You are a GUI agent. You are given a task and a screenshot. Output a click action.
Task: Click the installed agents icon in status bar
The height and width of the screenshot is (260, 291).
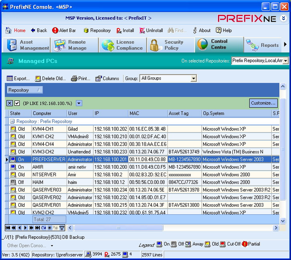tap(107, 255)
